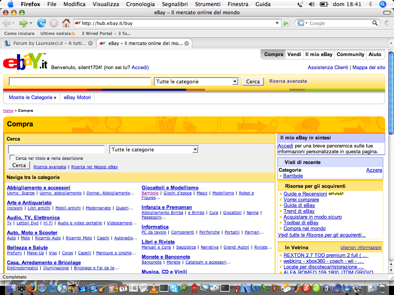Open forward button history dropdown arrow
Screen dimensions: 394x295
[31, 23]
